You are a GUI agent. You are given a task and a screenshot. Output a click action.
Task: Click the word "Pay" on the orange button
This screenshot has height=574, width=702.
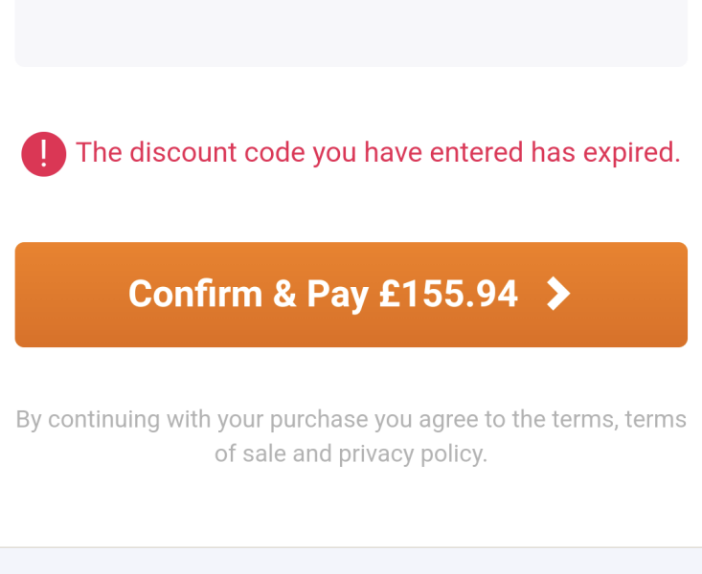[x=337, y=295]
